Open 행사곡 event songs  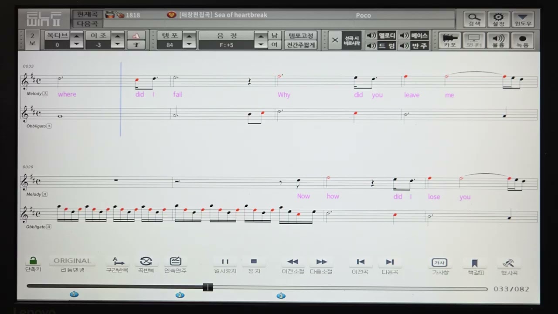click(x=509, y=266)
